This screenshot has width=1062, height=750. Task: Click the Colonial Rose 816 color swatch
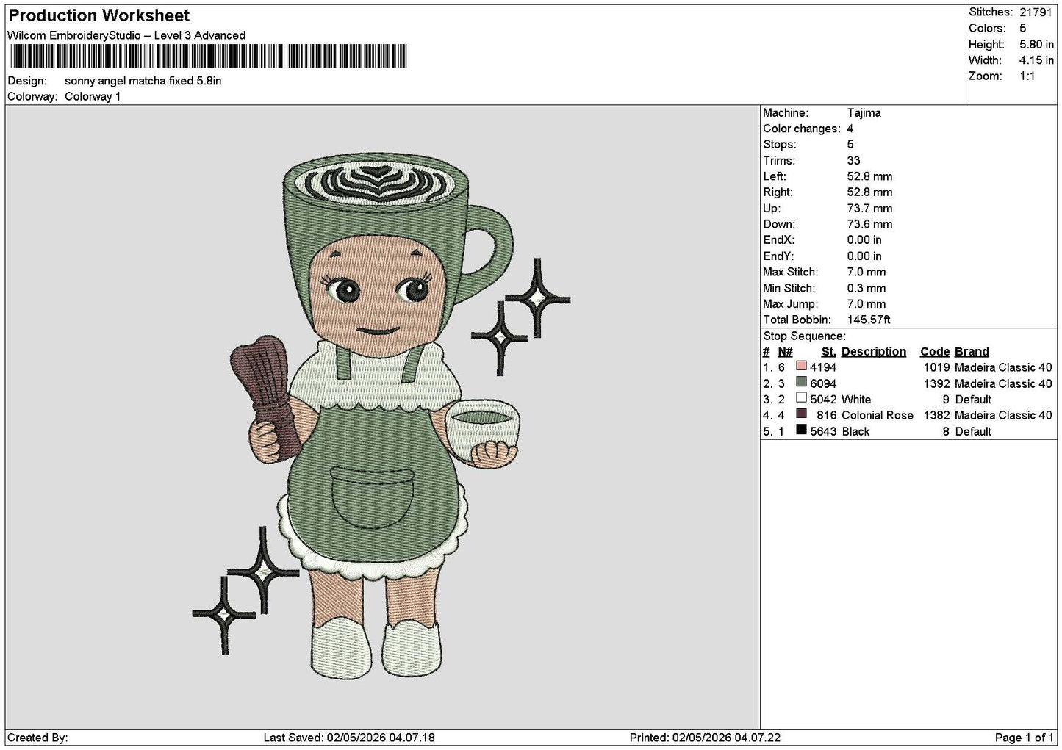click(x=801, y=414)
